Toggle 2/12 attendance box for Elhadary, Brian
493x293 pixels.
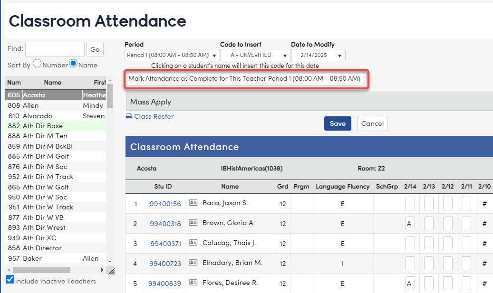448,264
